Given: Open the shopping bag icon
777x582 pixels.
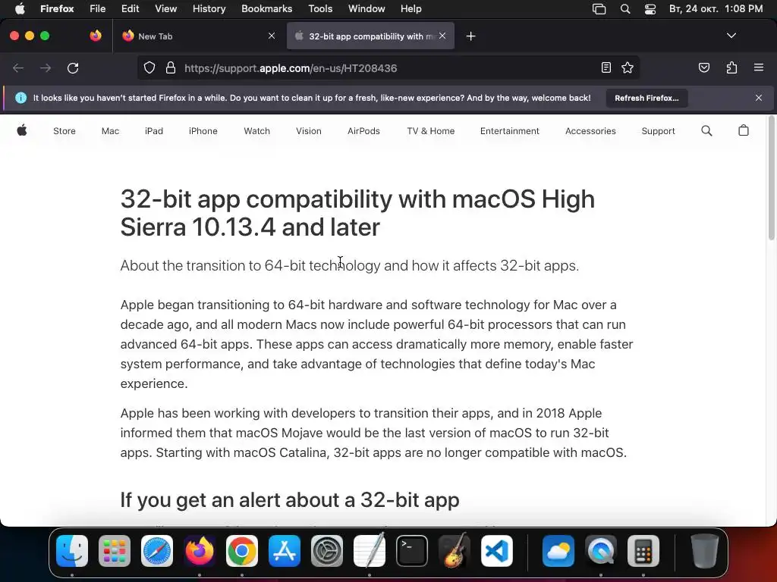Looking at the screenshot, I should 744,130.
